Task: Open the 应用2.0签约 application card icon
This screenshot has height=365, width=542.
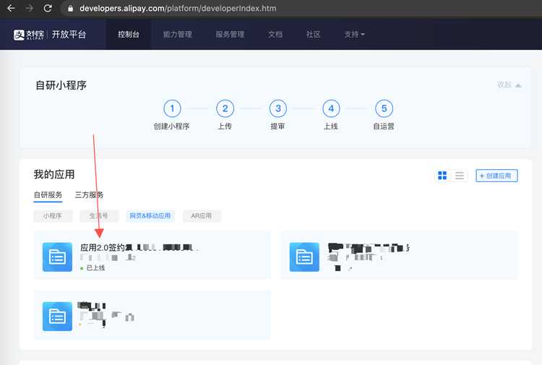Action: coord(57,257)
